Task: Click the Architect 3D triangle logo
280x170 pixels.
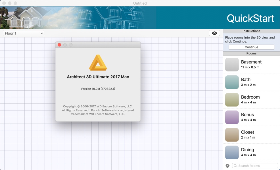Action: (x=98, y=63)
